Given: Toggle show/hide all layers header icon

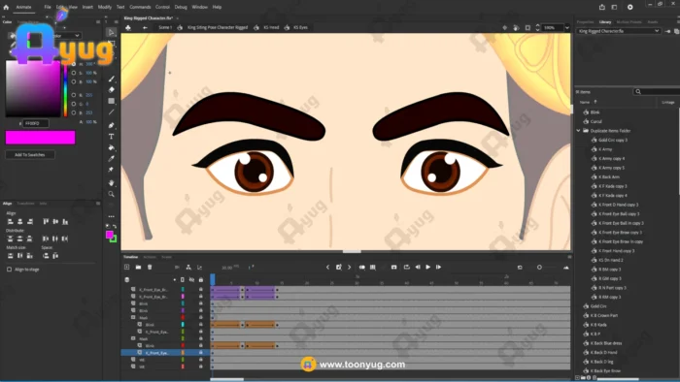Looking at the screenshot, I should click(191, 280).
